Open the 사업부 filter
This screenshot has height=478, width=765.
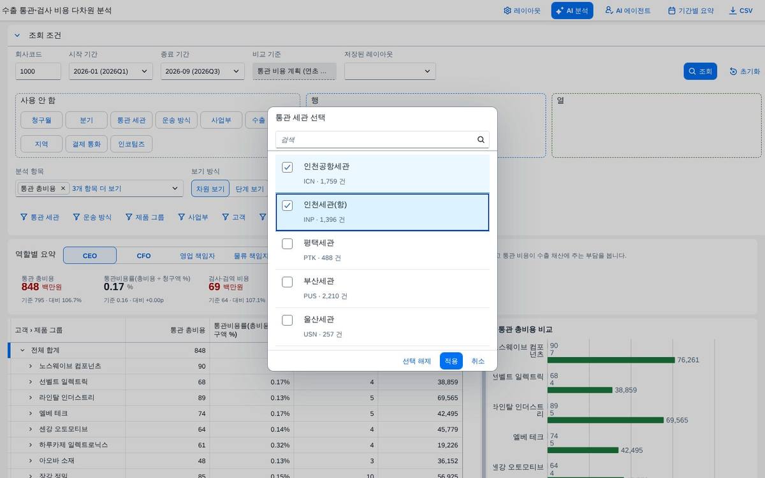193,217
